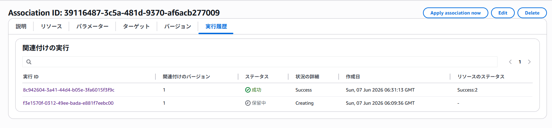Select the Creating detail cell
Viewport: 552px width, 128px height.
tap(304, 103)
